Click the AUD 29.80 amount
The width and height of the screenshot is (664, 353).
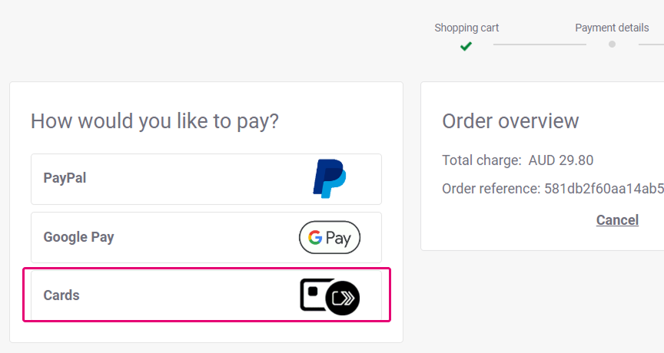click(561, 160)
